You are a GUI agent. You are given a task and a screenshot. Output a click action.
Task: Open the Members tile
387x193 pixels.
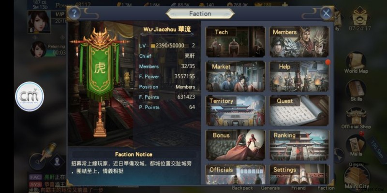coord(299,42)
